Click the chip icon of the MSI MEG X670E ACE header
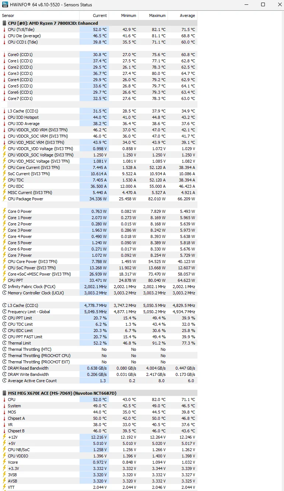The width and height of the screenshot is (284, 491). 4,393
